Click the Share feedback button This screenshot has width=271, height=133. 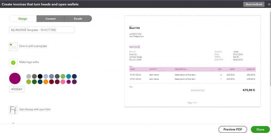point(254,4)
